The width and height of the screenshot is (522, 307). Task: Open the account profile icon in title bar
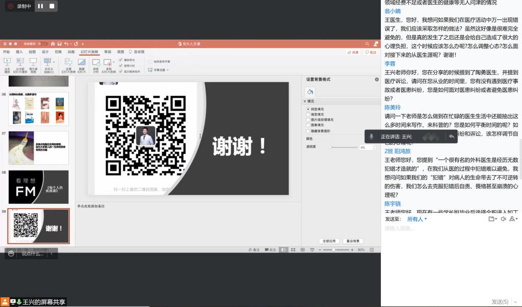(x=376, y=44)
